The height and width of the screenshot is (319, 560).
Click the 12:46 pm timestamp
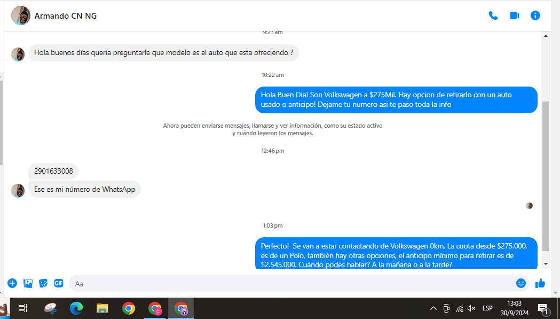tap(273, 151)
